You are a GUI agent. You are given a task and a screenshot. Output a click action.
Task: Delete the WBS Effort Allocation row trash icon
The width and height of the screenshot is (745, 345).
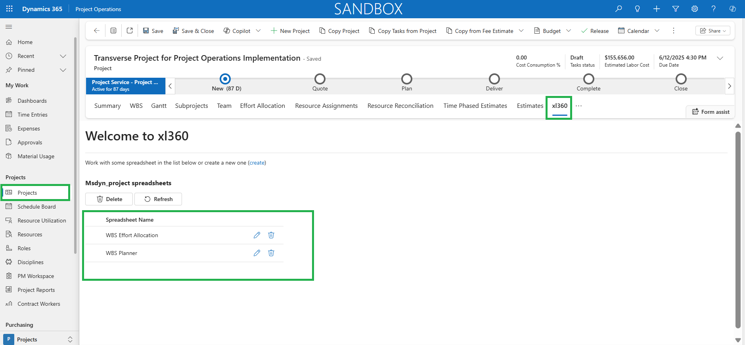(271, 235)
